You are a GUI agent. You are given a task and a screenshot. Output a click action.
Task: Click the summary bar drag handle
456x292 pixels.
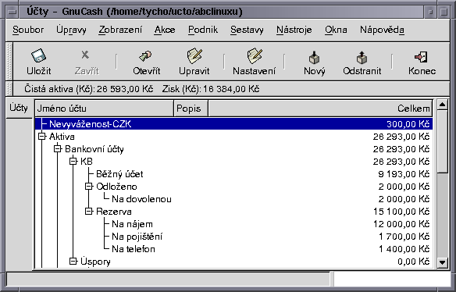(x=9, y=89)
